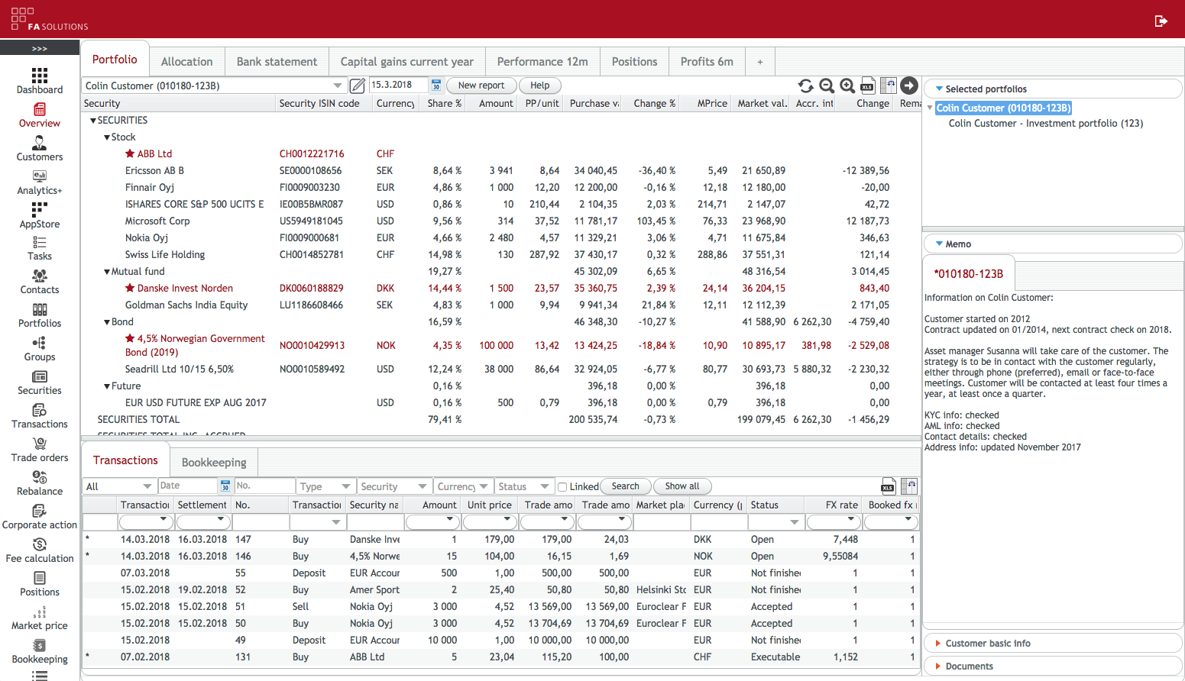This screenshot has width=1185, height=681.
Task: Open Positions sidebar item
Action: (x=40, y=584)
